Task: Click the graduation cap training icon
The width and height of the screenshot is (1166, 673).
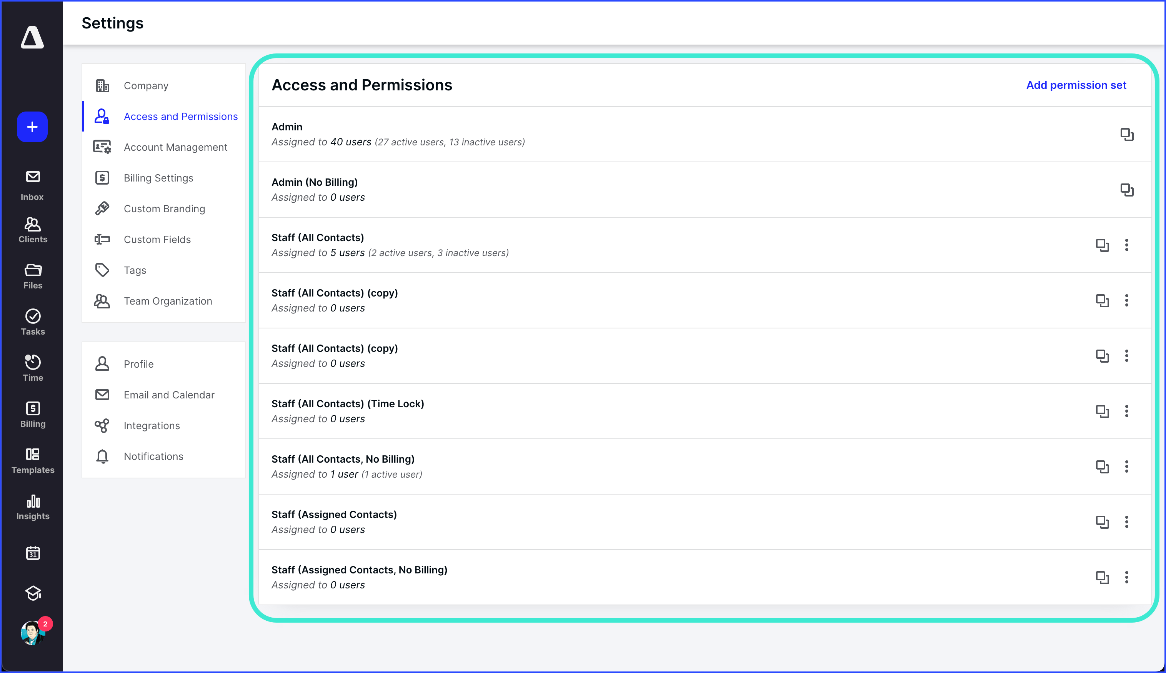Action: (x=32, y=593)
